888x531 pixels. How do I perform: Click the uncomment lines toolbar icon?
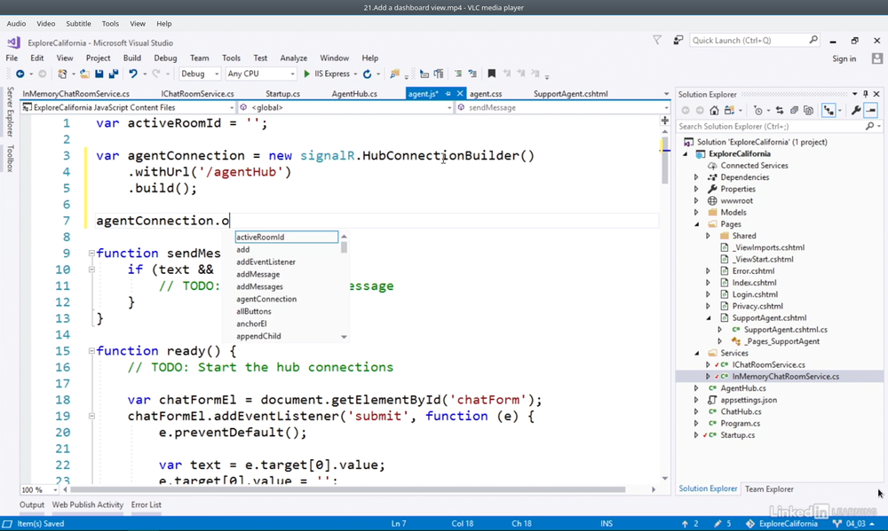tap(472, 74)
